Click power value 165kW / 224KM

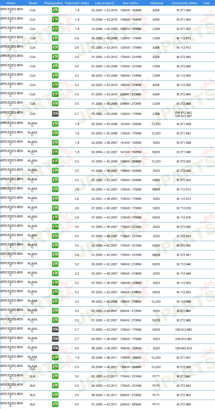coord(131,348)
